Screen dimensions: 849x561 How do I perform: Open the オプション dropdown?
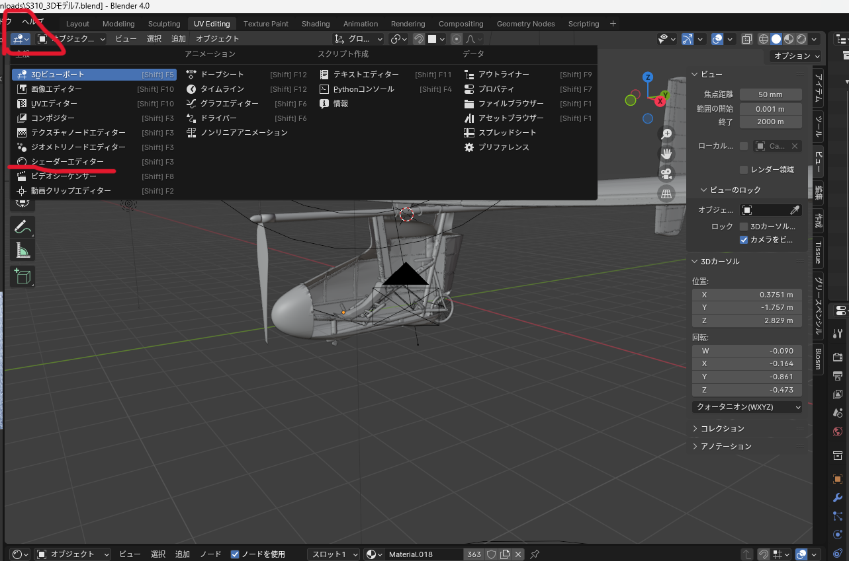click(x=796, y=56)
